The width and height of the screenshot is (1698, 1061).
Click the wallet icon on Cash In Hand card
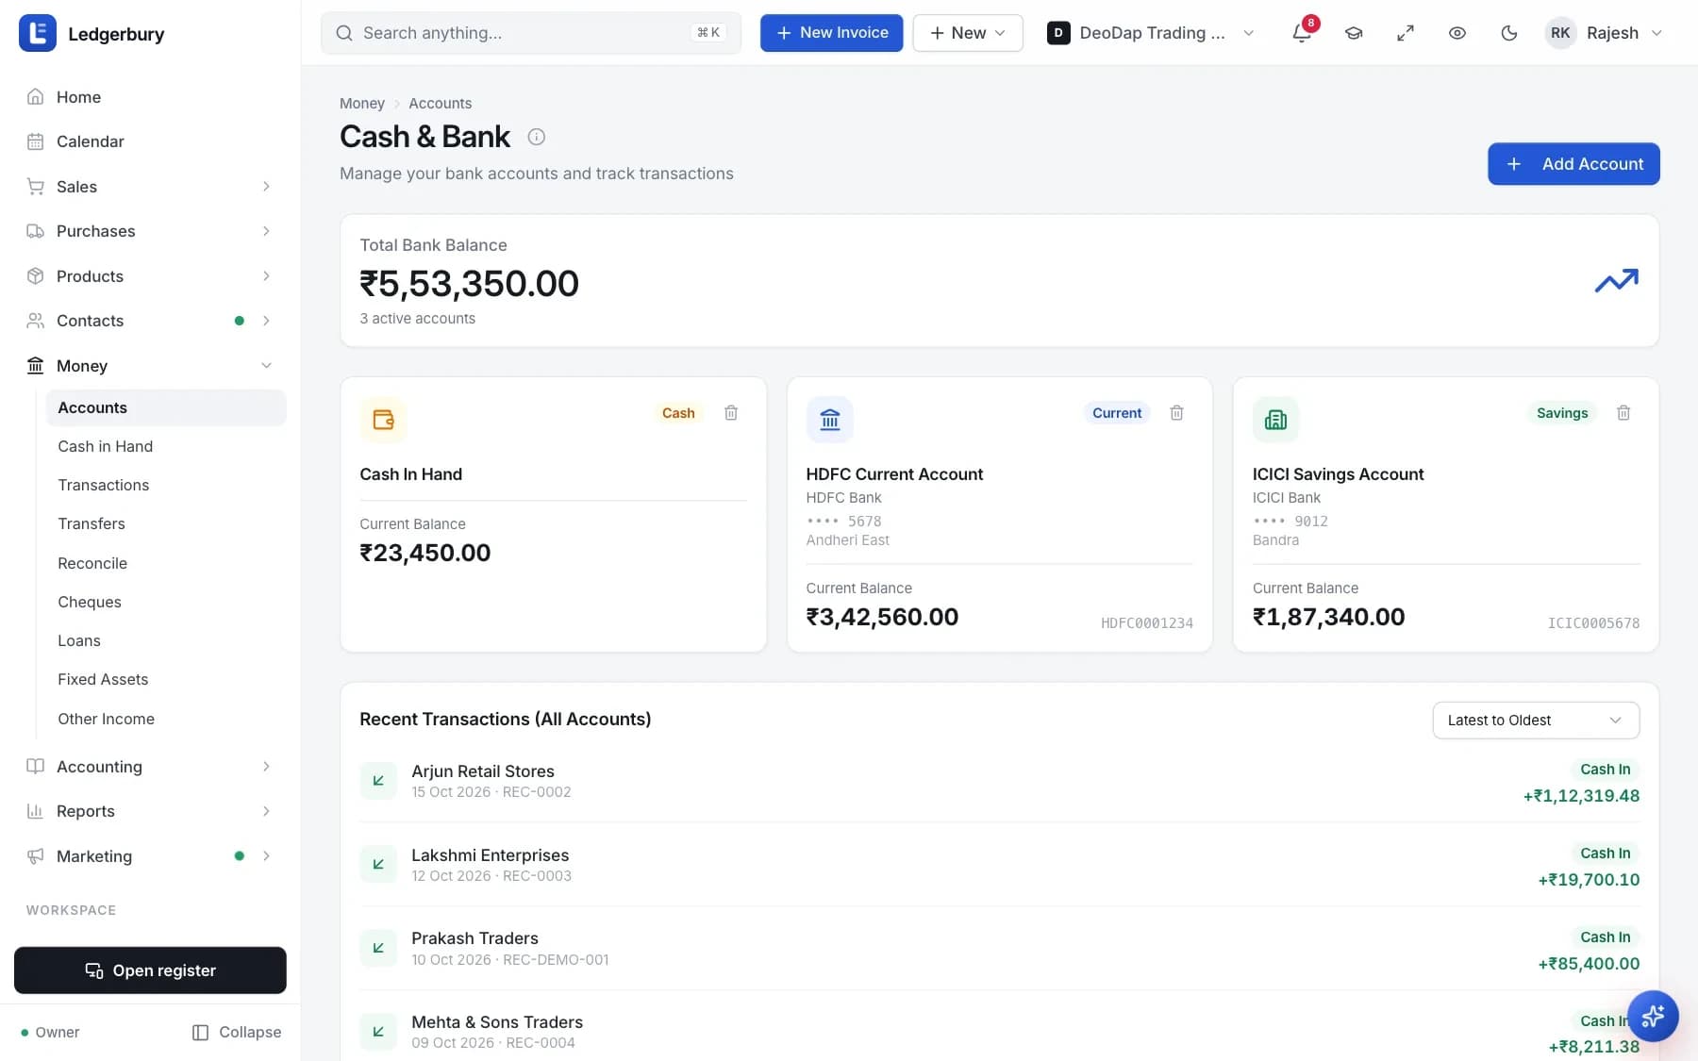point(383,420)
